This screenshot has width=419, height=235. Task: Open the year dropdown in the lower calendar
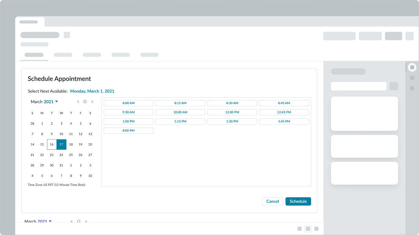click(x=44, y=222)
